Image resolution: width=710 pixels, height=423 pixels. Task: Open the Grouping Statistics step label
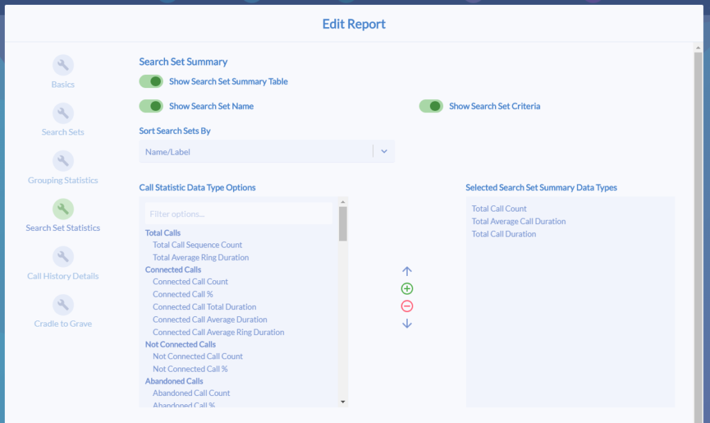click(x=63, y=180)
